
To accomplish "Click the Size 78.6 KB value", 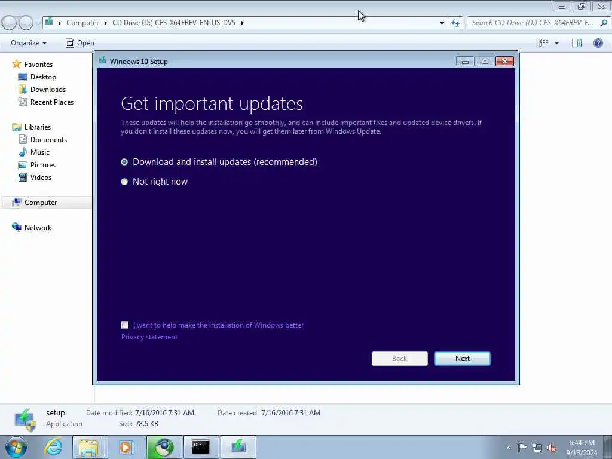I will pyautogui.click(x=146, y=424).
